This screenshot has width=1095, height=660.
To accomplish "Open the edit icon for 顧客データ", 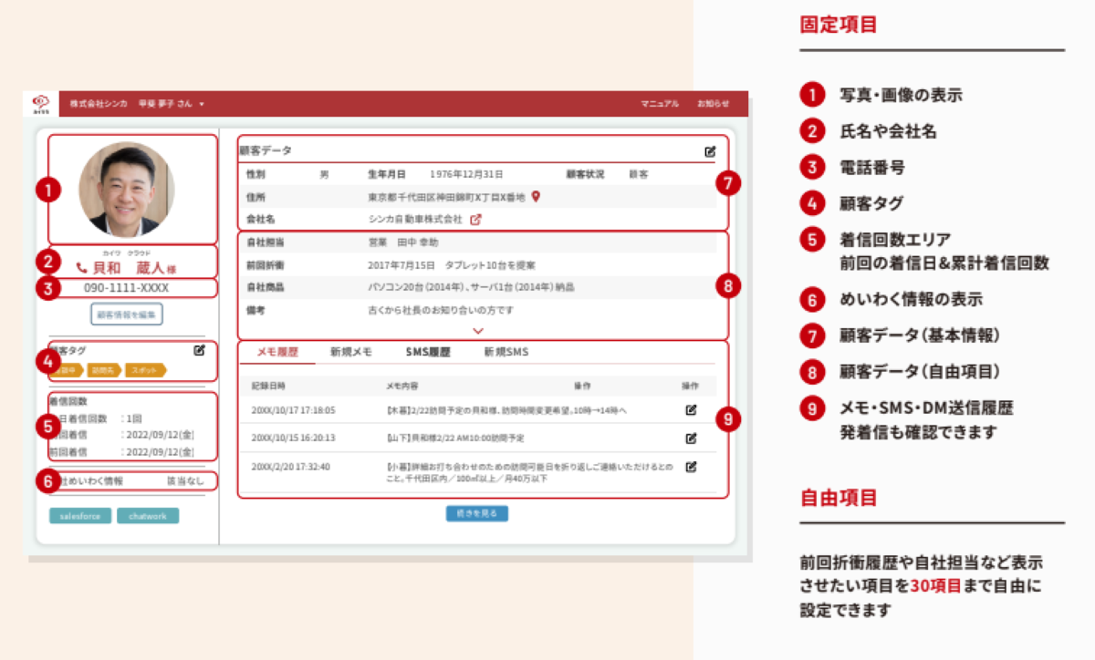I will coord(710,151).
